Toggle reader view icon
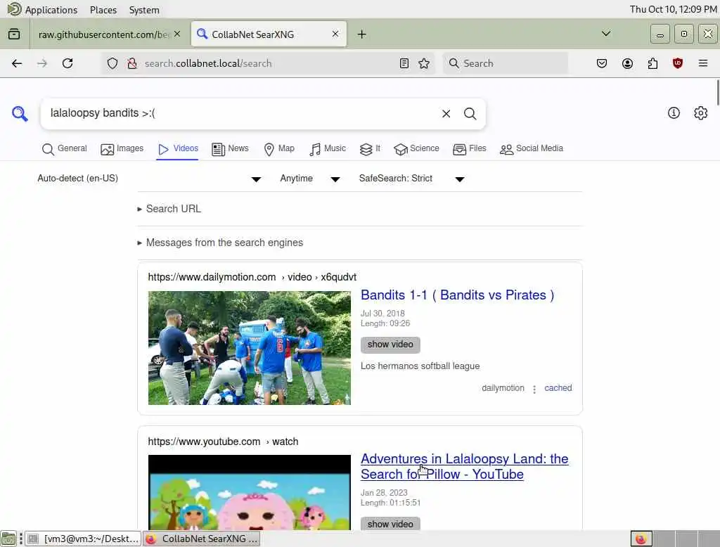This screenshot has height=547, width=720. [404, 63]
